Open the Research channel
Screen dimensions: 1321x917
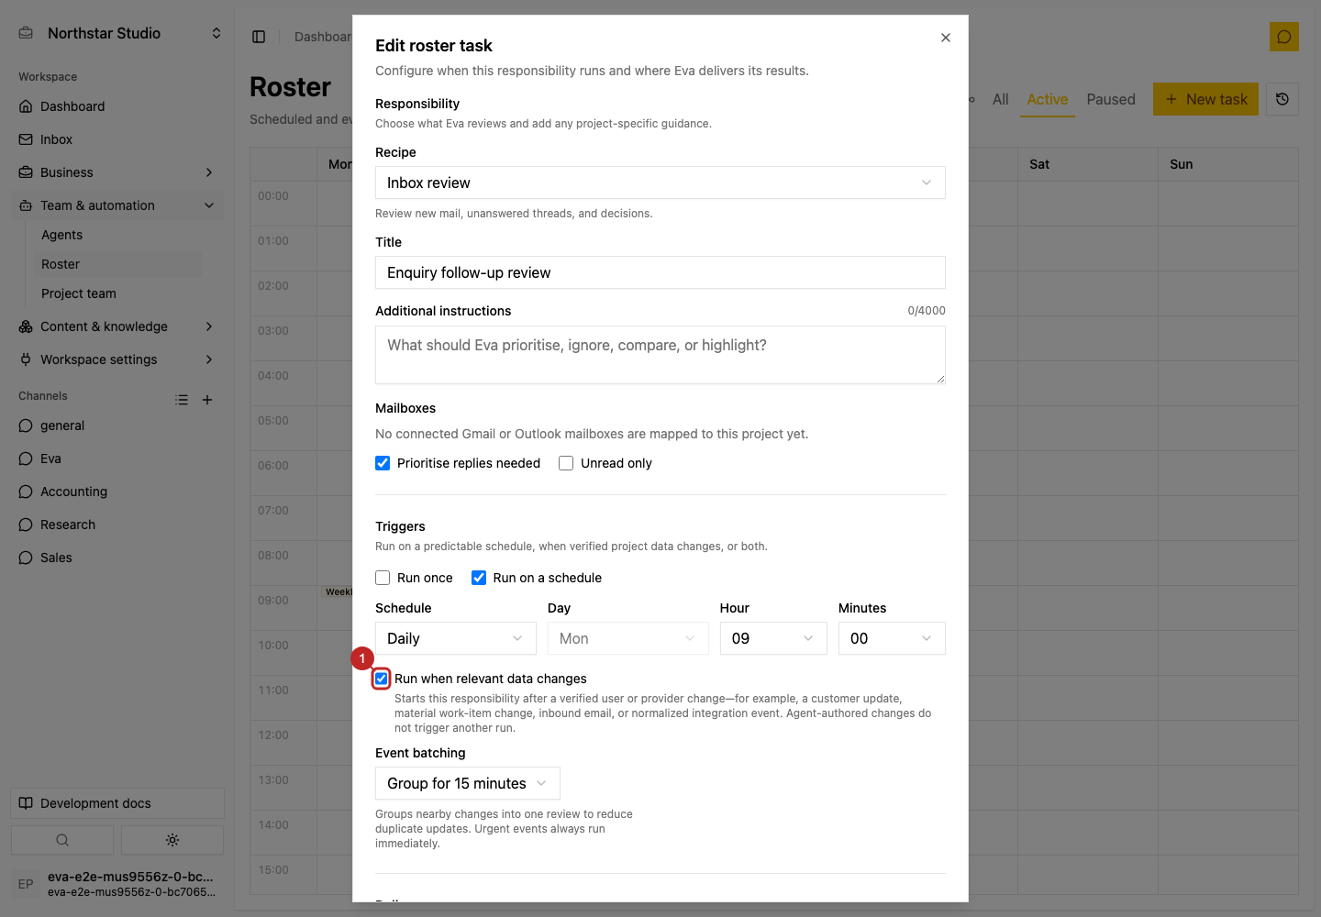click(x=68, y=525)
